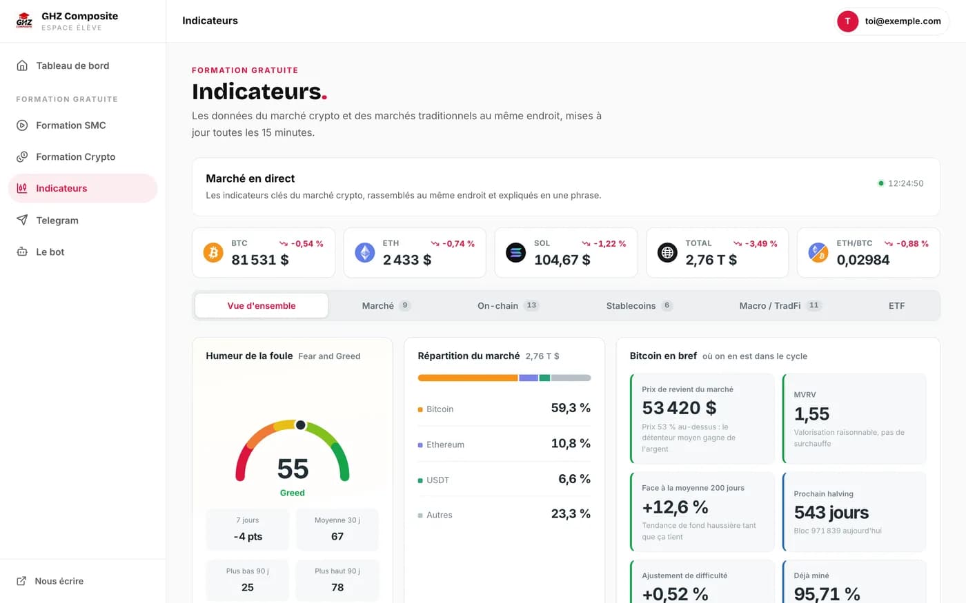Click the Prochain halving 543 jours card
The width and height of the screenshot is (966, 603).
point(854,512)
